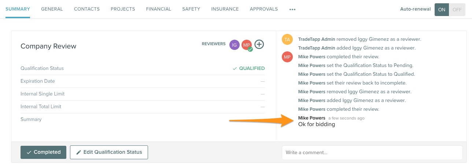Image resolution: width=472 pixels, height=168 pixels.
Task: Click the MP avatar in activity feed
Action: coord(287,57)
